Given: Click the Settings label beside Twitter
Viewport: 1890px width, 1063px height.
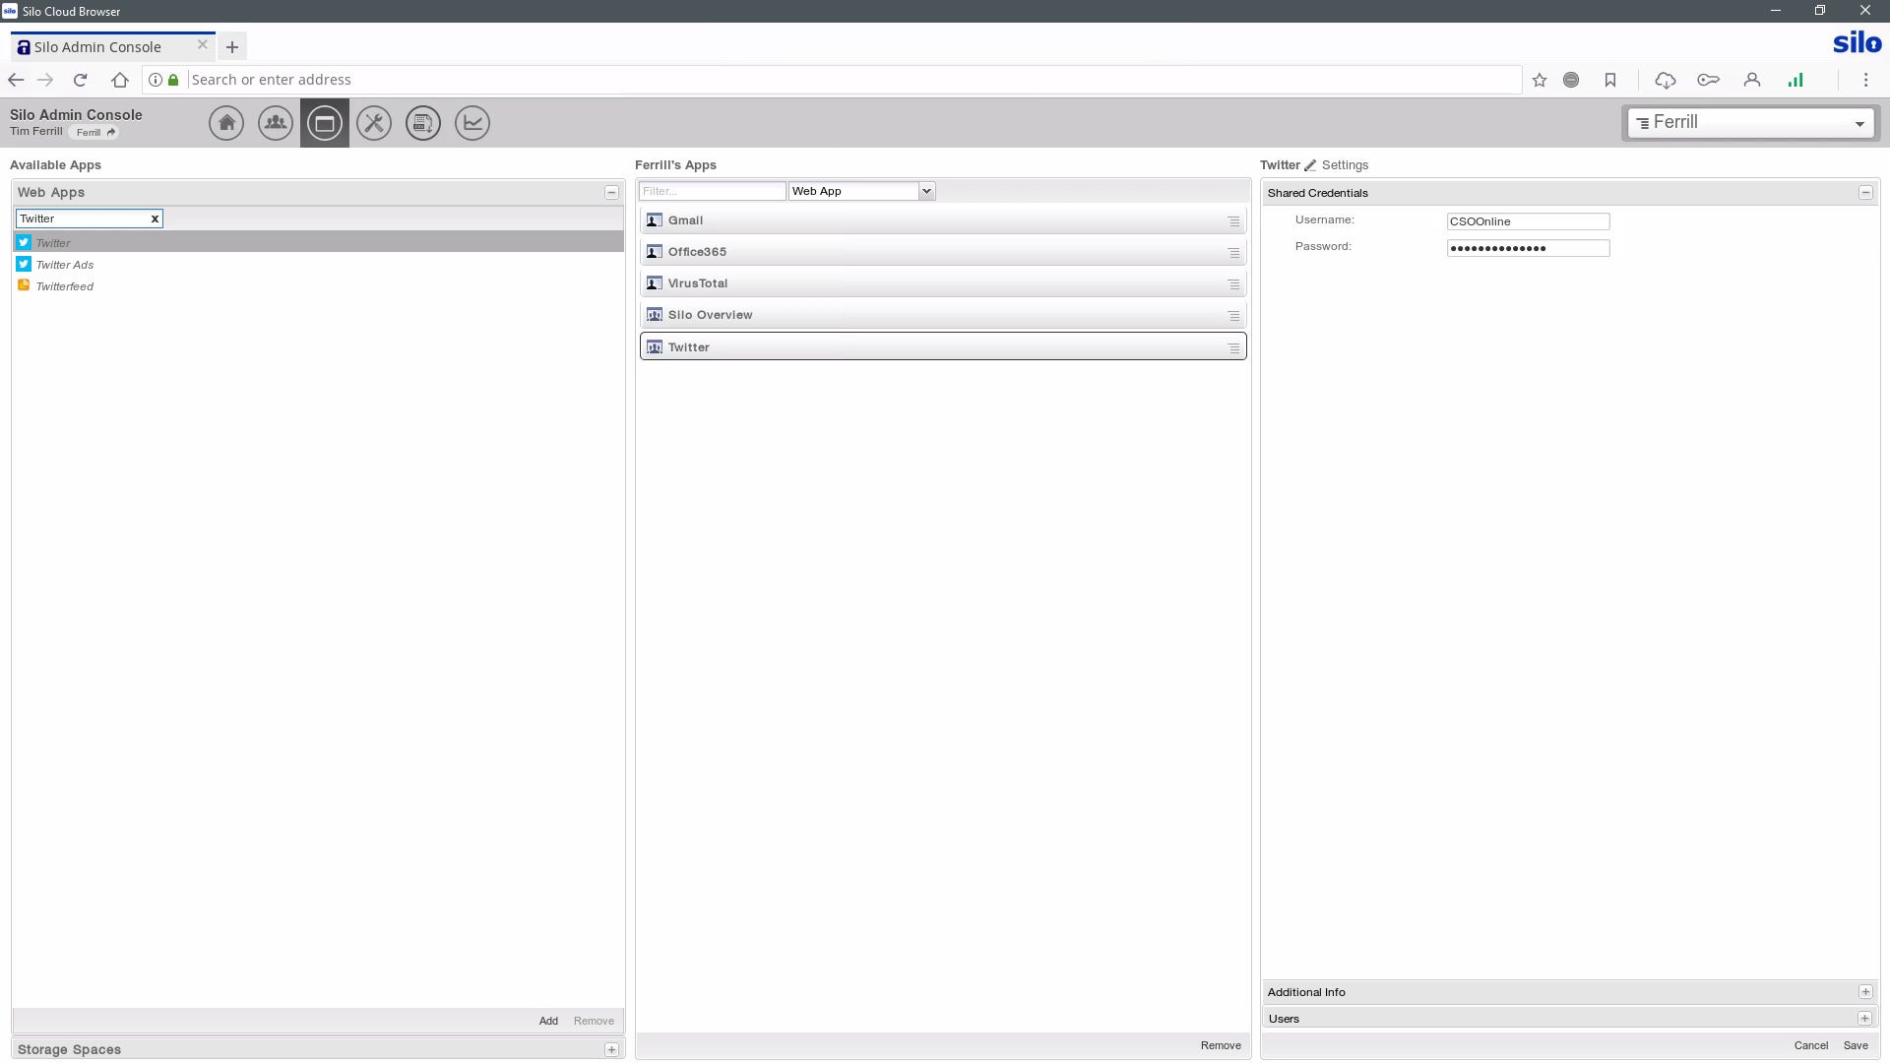Looking at the screenshot, I should pyautogui.click(x=1345, y=165).
